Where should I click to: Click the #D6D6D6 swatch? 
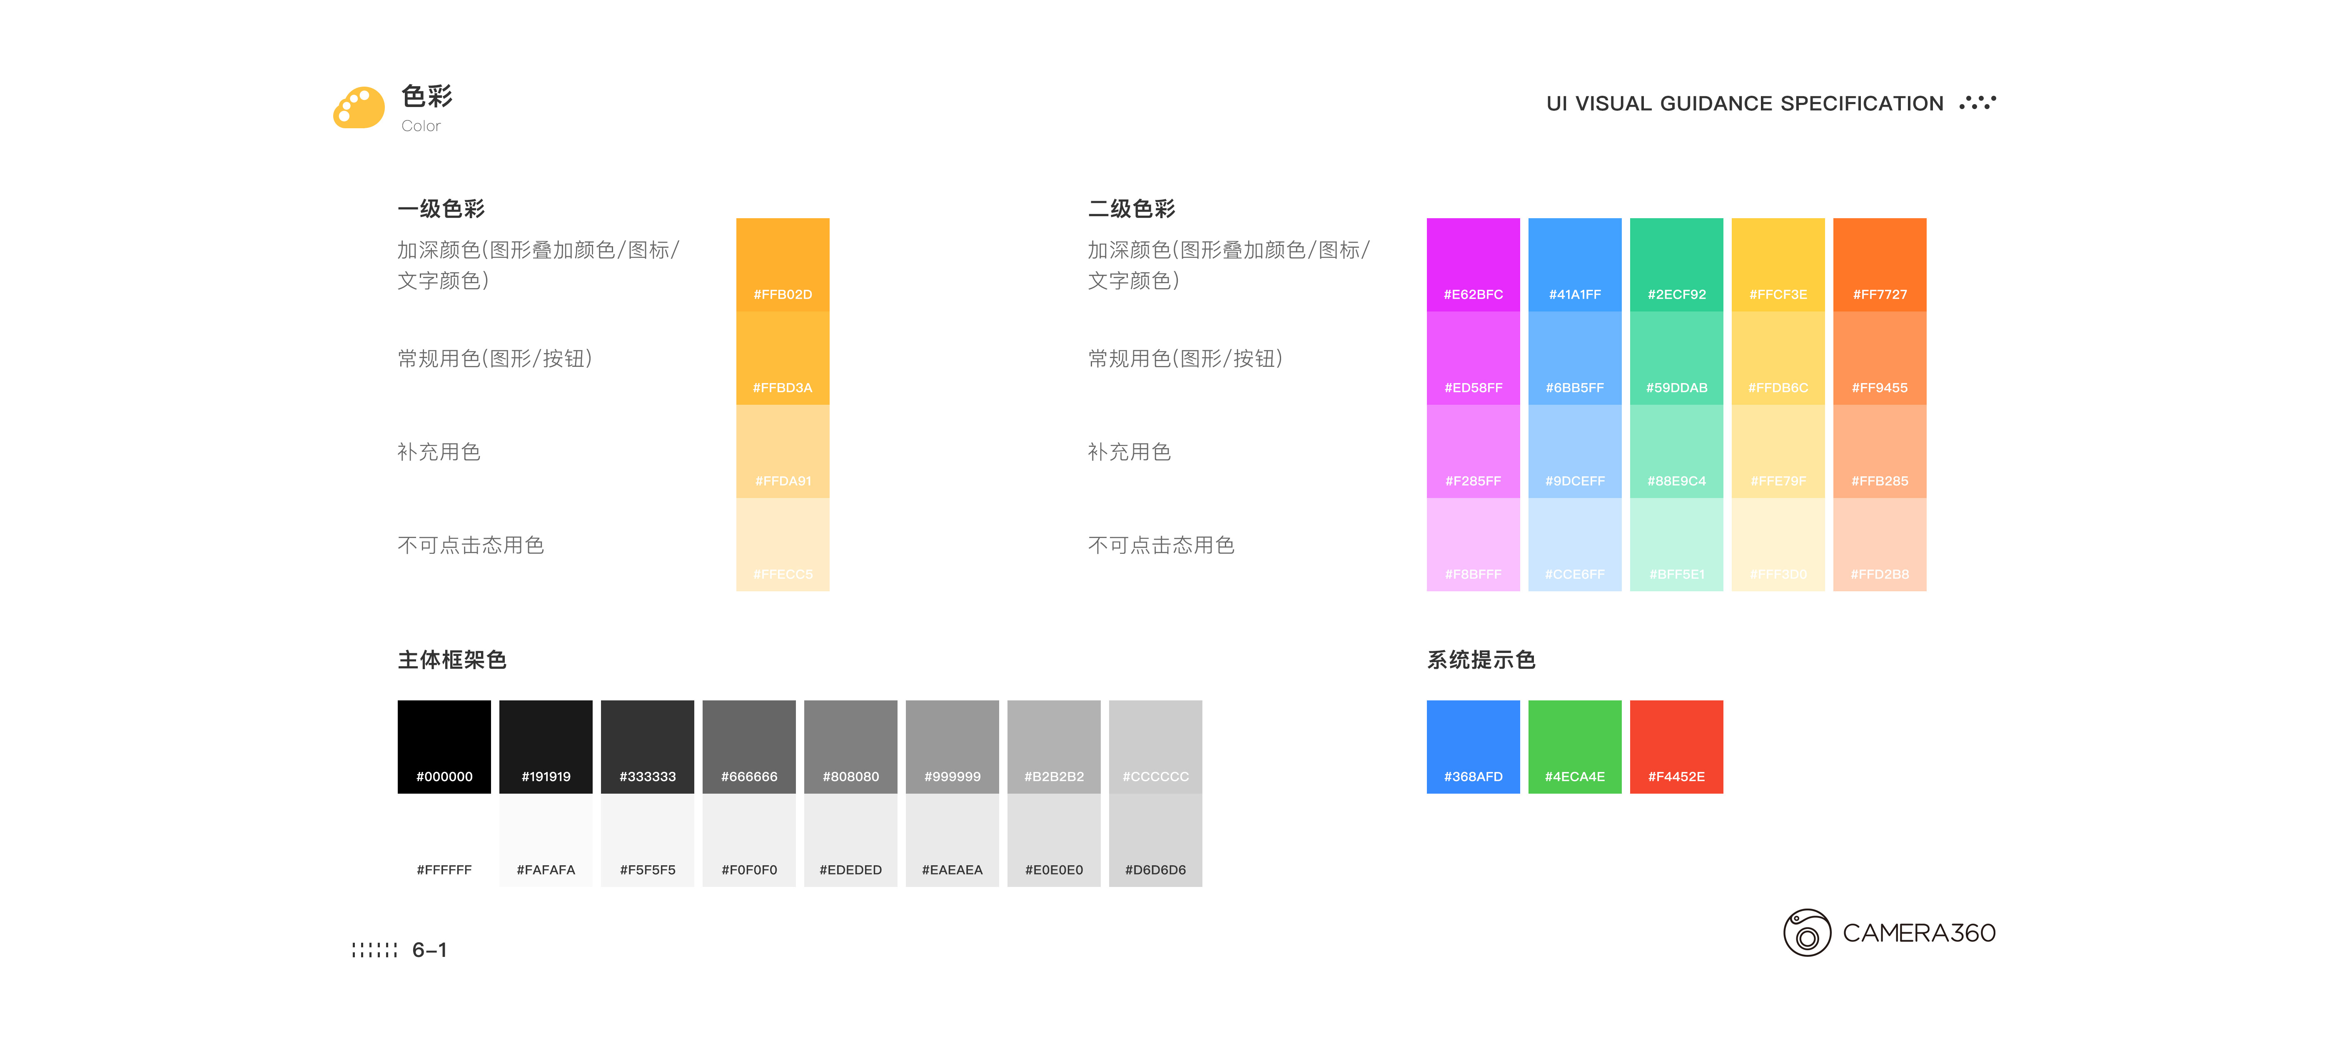[x=1155, y=840]
